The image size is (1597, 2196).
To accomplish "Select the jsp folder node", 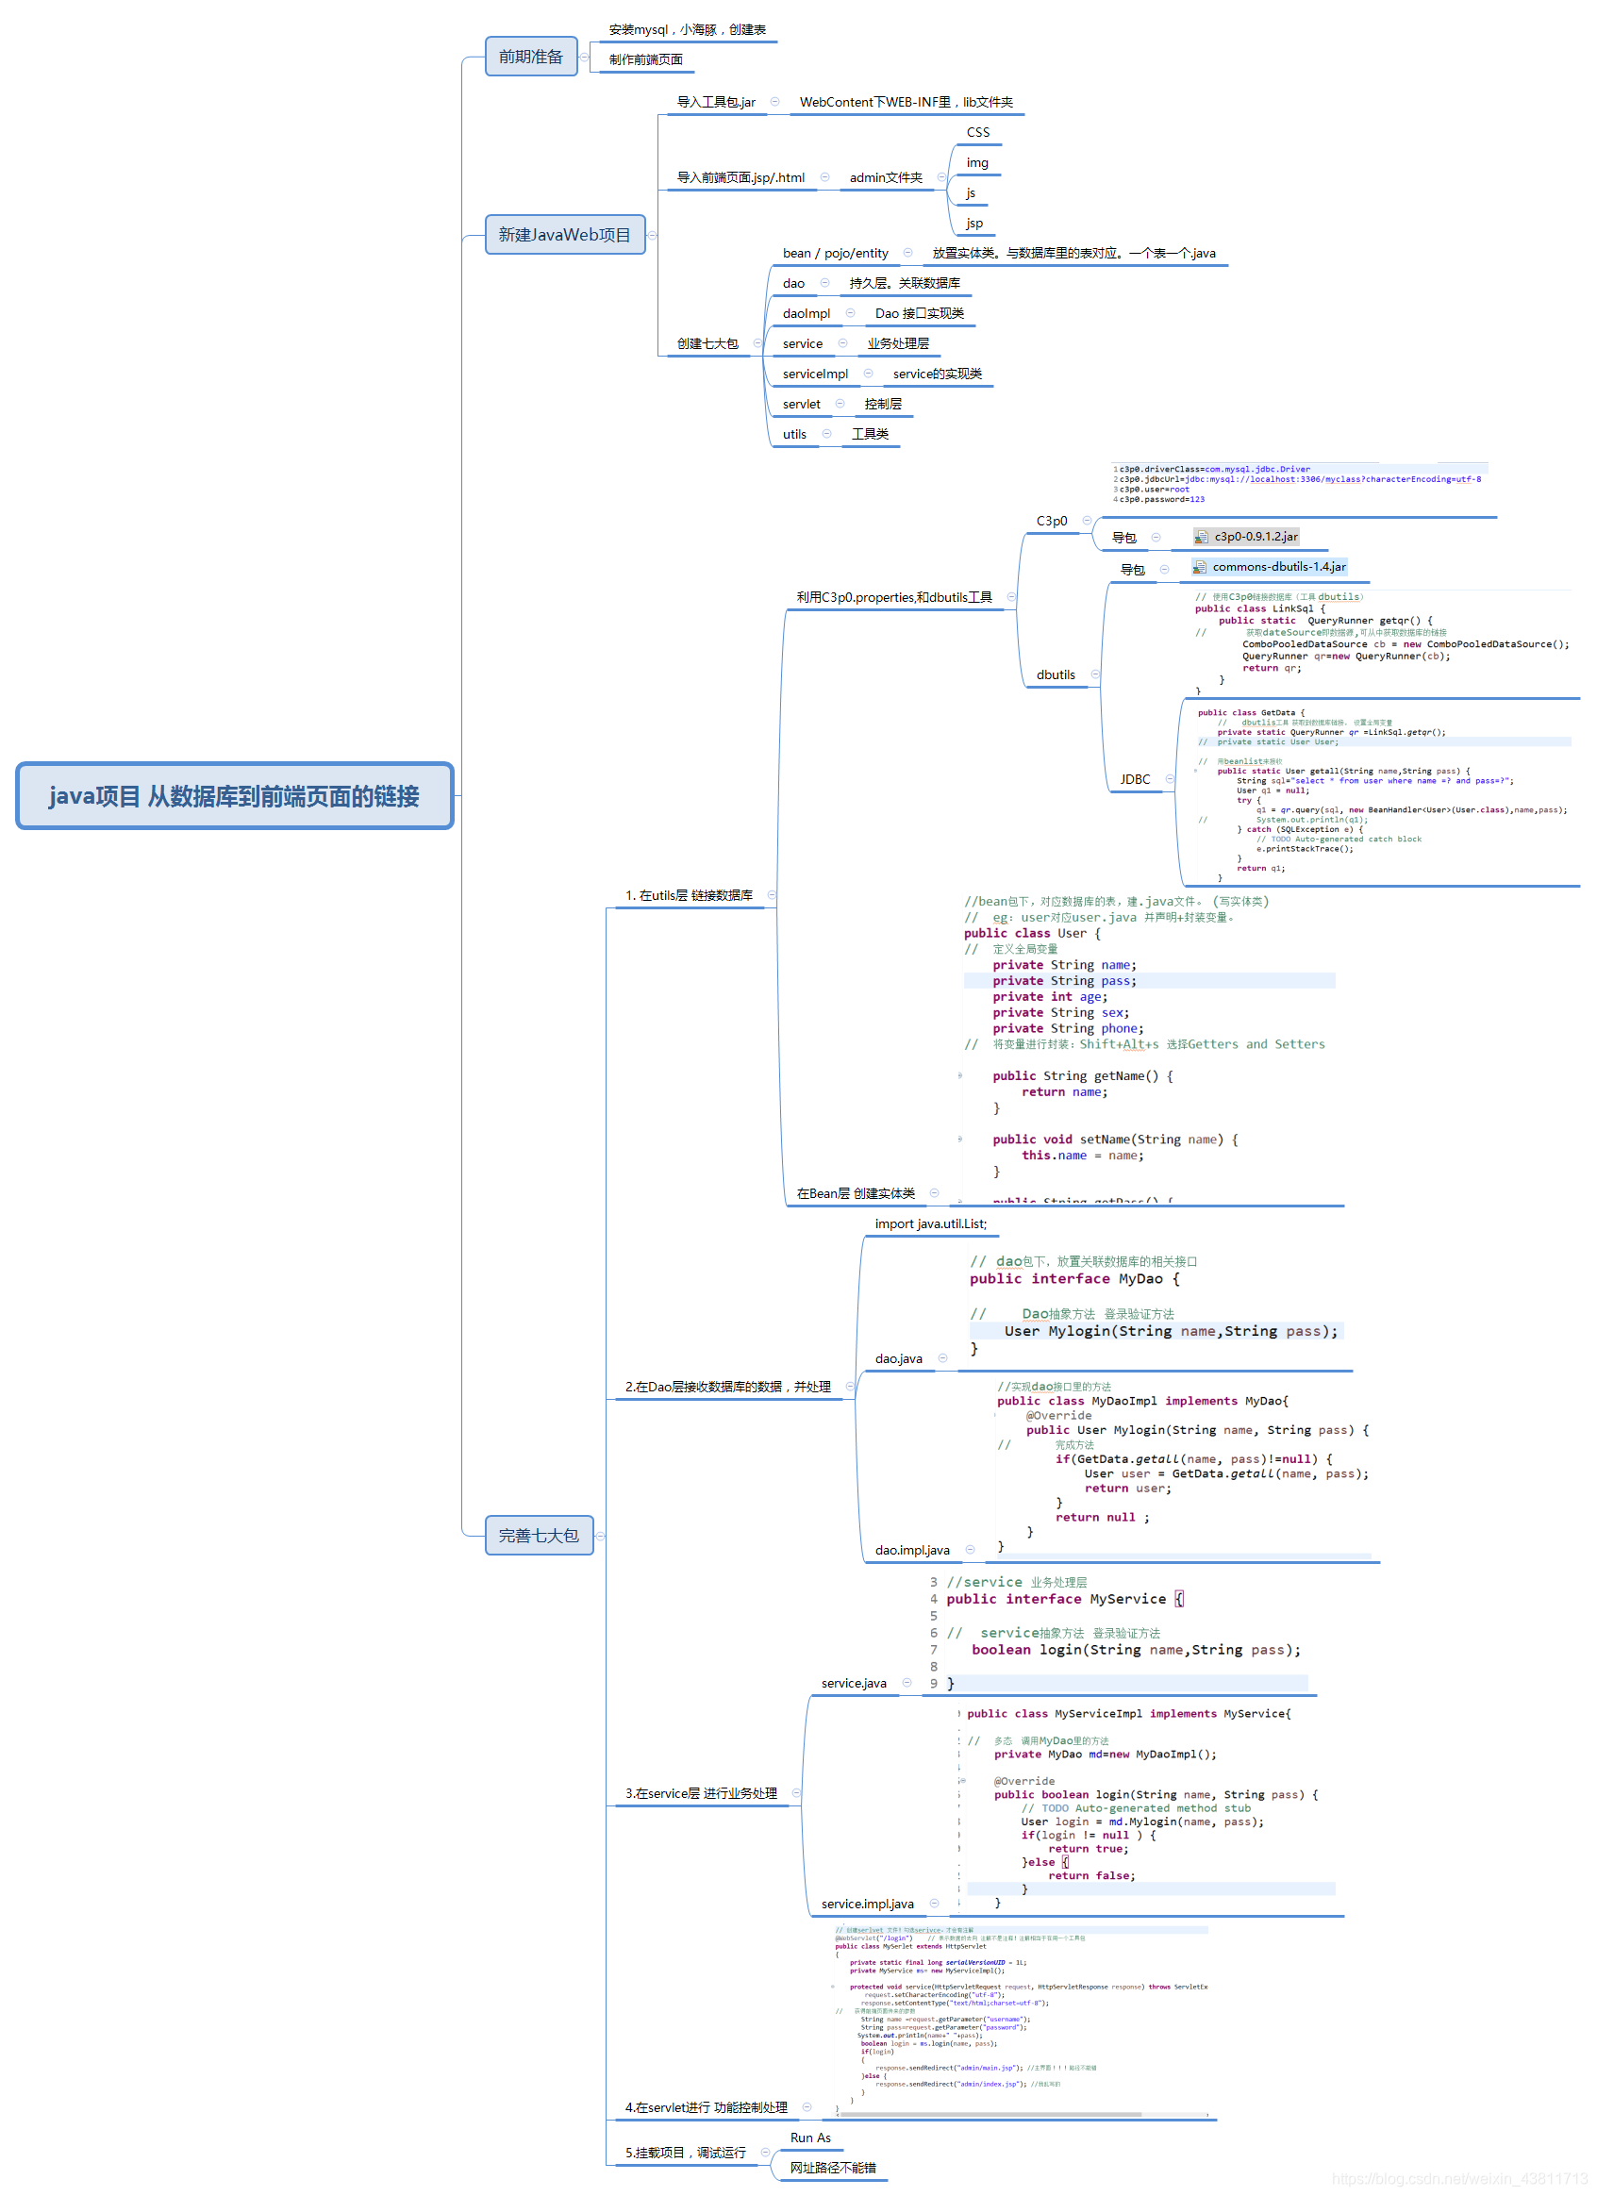I will point(974,223).
